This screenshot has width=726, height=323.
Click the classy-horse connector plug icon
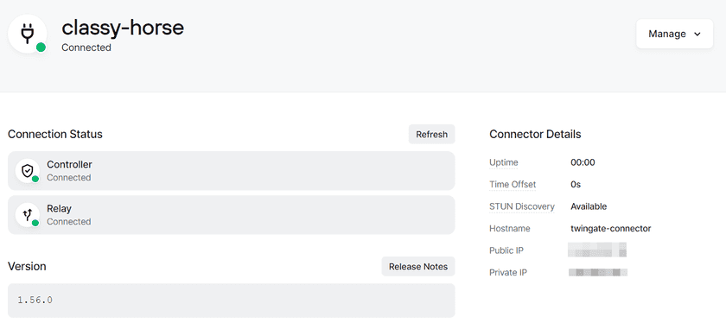pos(28,34)
